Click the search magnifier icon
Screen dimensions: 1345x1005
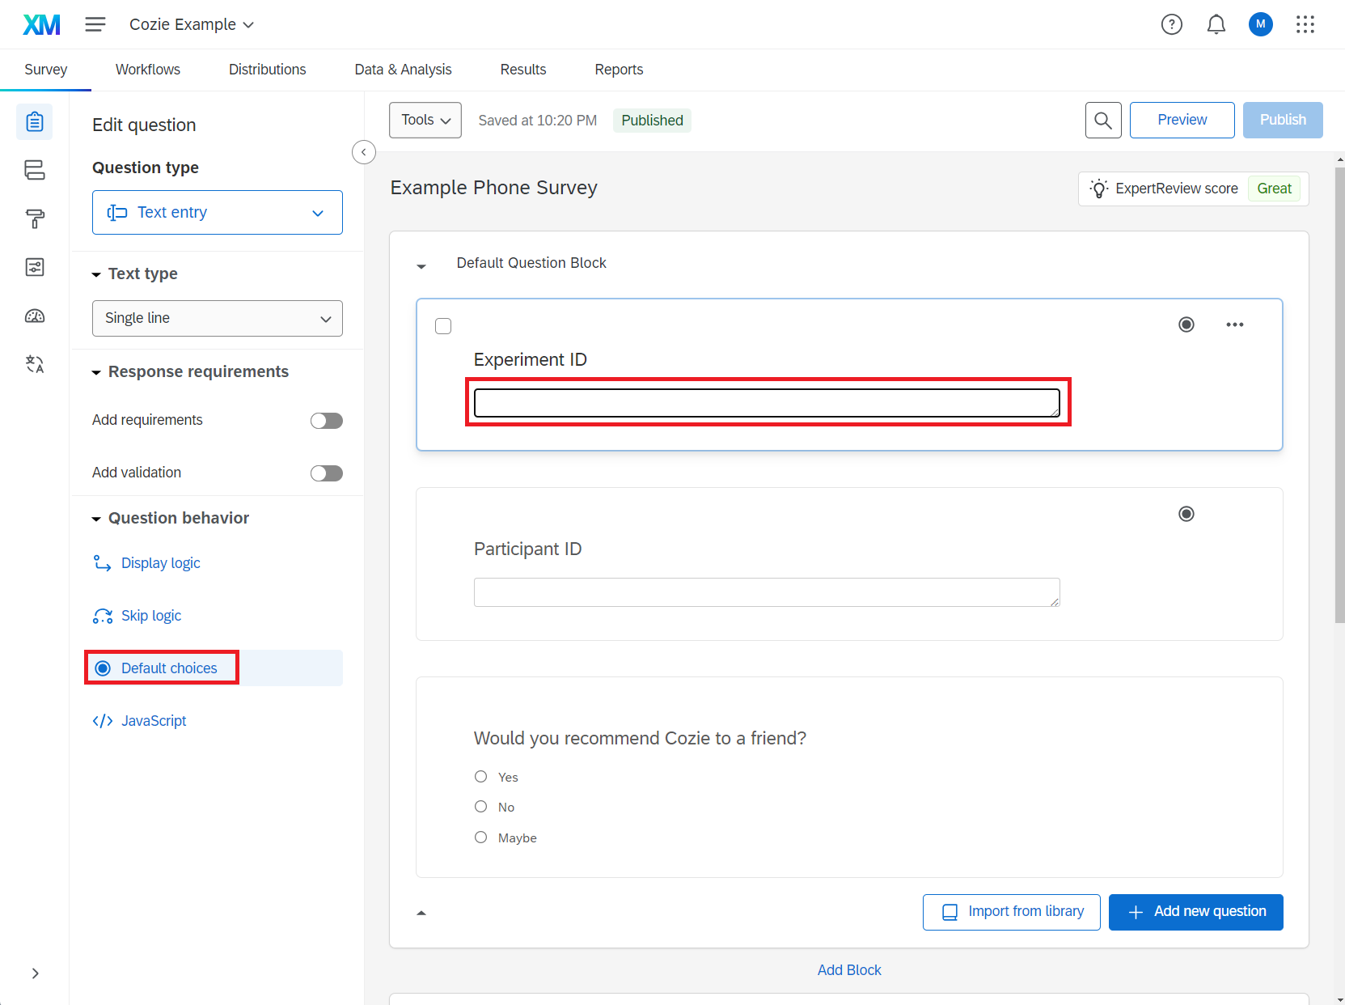point(1102,121)
